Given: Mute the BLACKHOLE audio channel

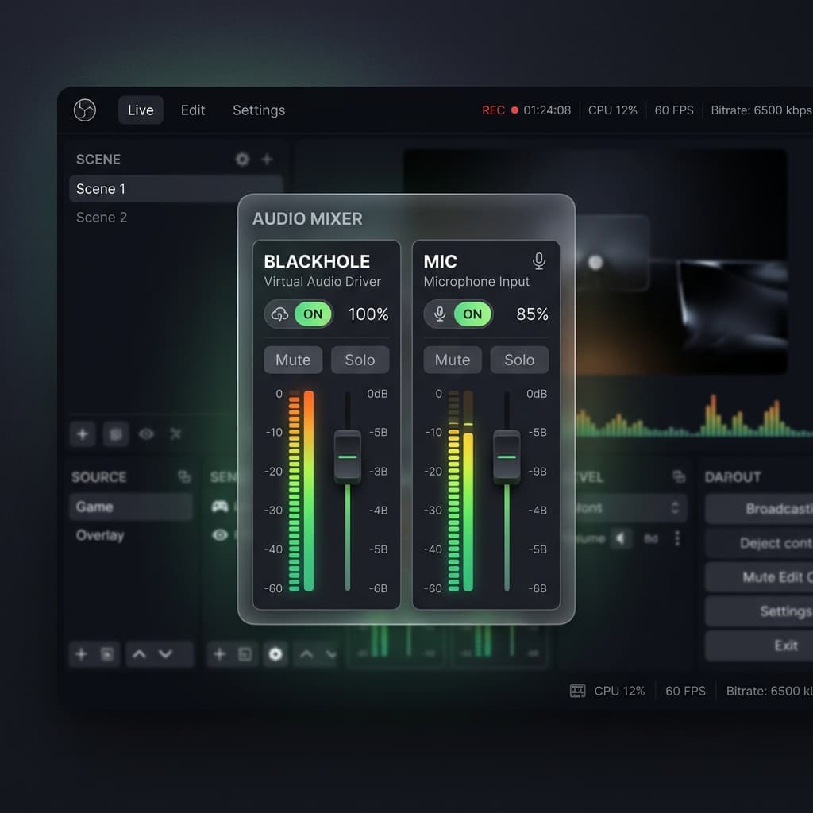Looking at the screenshot, I should tap(292, 360).
